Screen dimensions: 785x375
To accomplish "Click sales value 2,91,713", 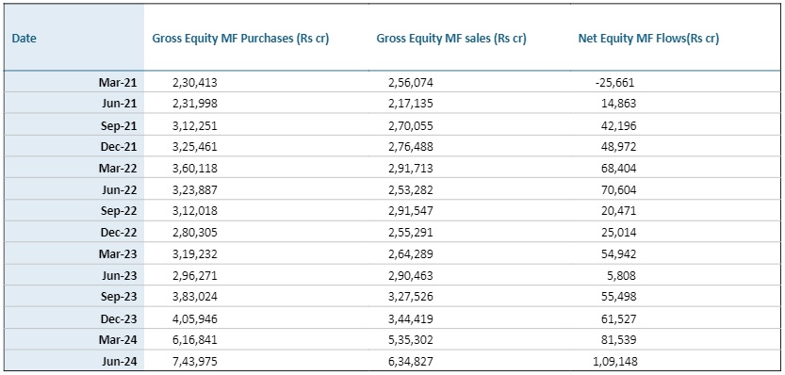I will pos(411,169).
